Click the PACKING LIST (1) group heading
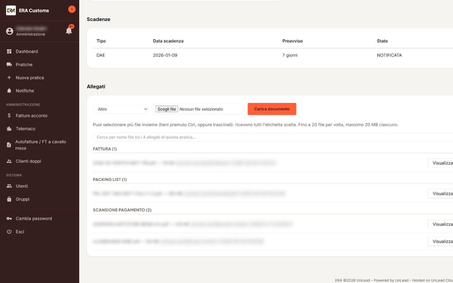Image resolution: width=453 pixels, height=283 pixels. pos(110,179)
